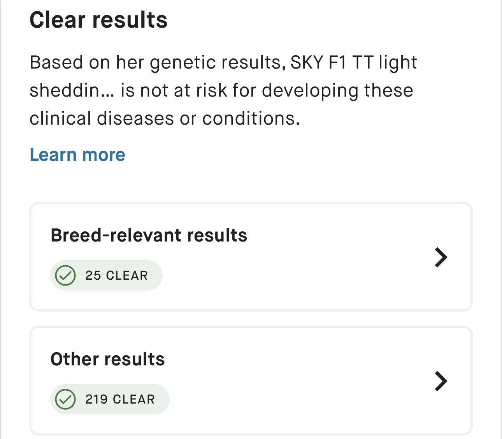Click the number 25 in the badge
Viewport: 502px width, 439px height.
coord(93,275)
